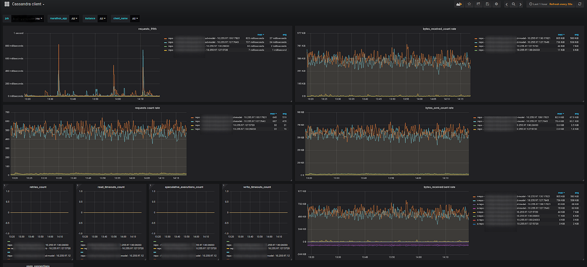Open the Share dashboard dialog
587x267 pixels.
click(x=478, y=4)
